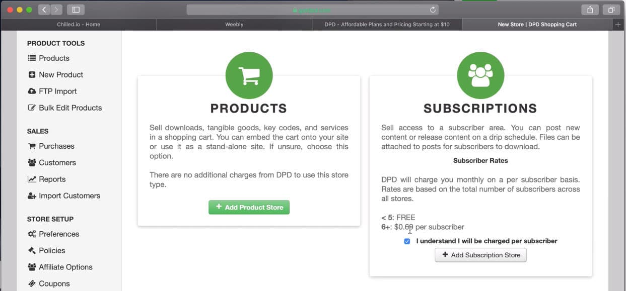Screen dimensions: 626x291
Task: View Purchases in Sales section
Action: pos(56,146)
